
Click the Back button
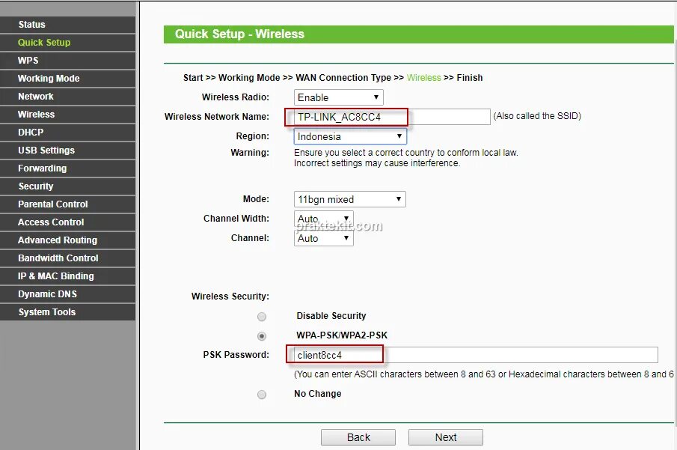[x=358, y=437]
